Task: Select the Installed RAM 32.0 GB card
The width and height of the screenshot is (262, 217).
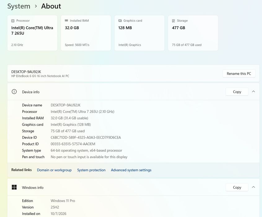Action: 86,33
